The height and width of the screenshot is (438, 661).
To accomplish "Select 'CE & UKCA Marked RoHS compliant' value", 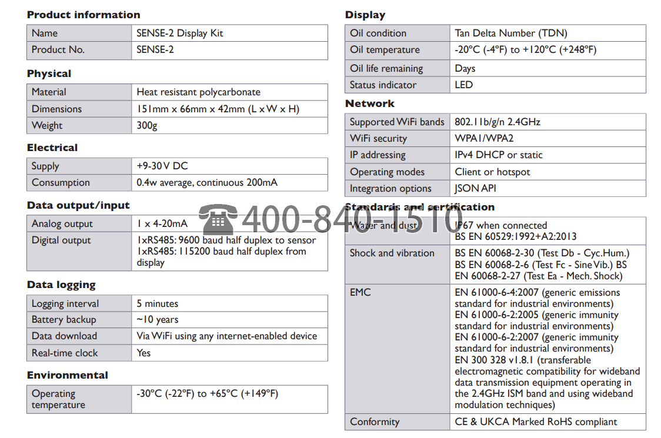I will pos(536,422).
